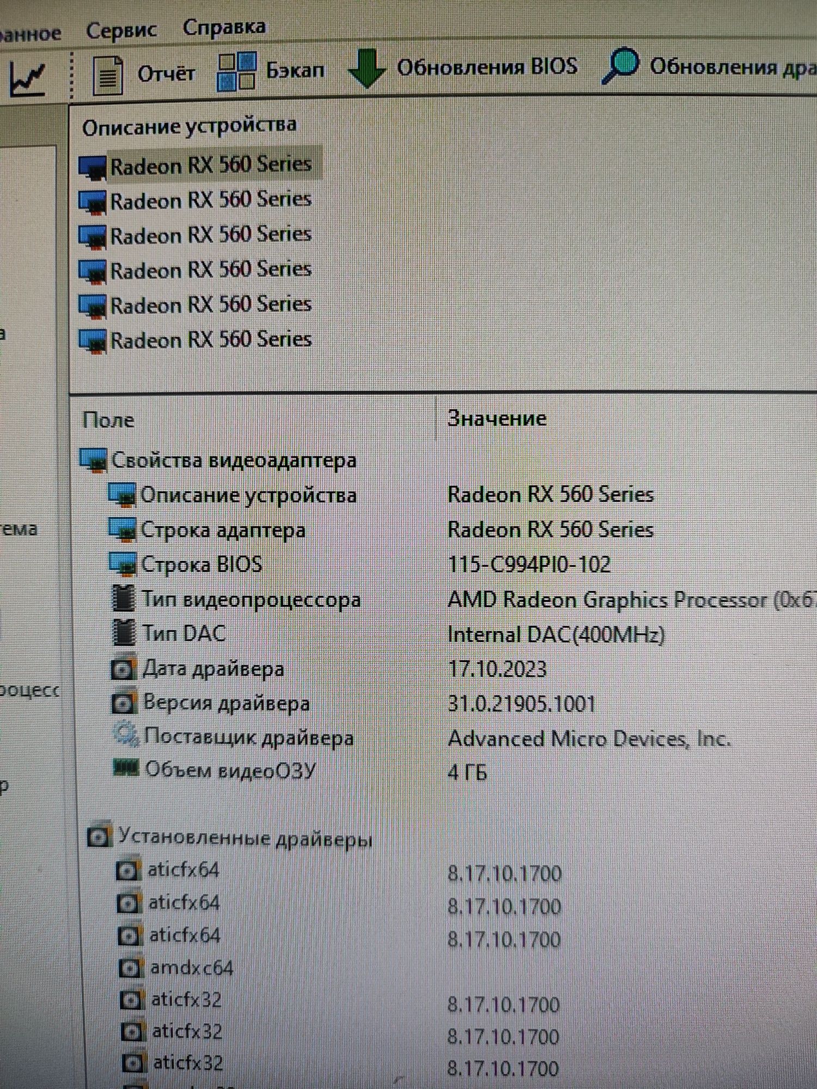Screen dimensions: 817x1089
Task: Select the Свойства видеоадаптера group heading
Action: coord(234,460)
